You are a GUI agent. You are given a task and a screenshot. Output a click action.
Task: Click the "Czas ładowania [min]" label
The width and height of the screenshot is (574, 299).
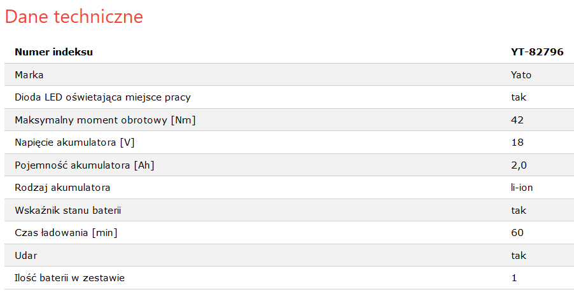pos(66,233)
